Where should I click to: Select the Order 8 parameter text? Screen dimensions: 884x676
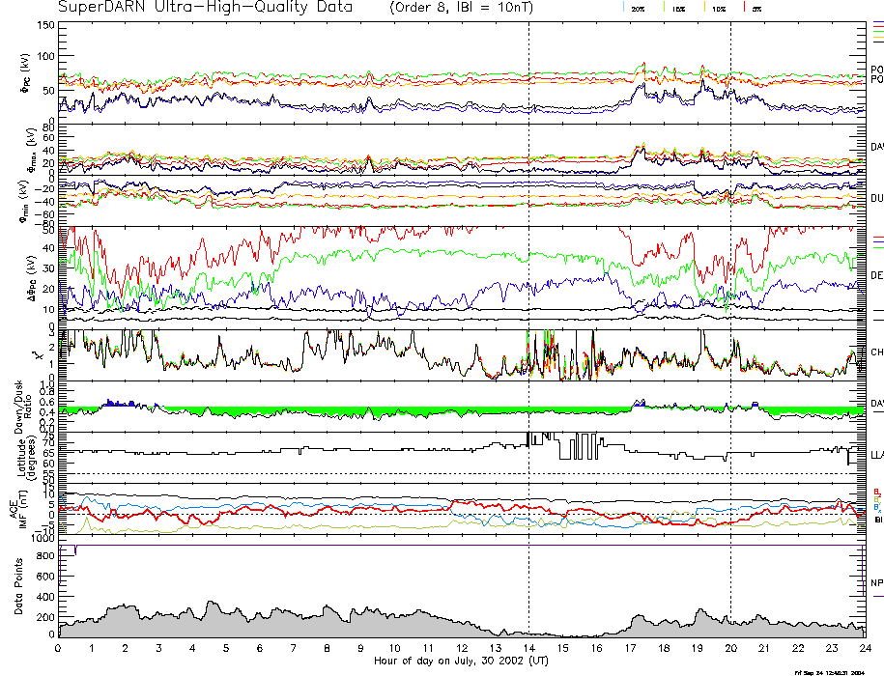429,8
